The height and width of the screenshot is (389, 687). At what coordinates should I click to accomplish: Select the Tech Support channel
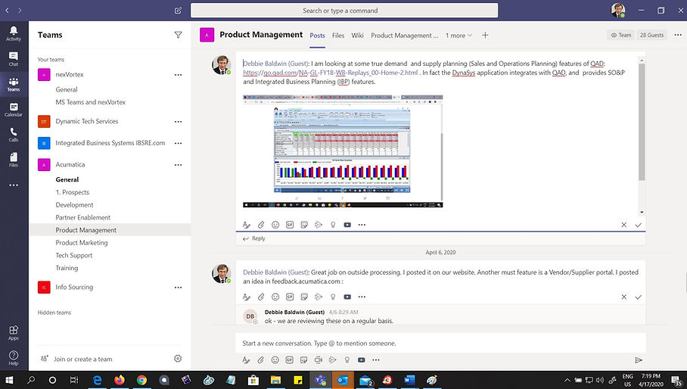[73, 255]
